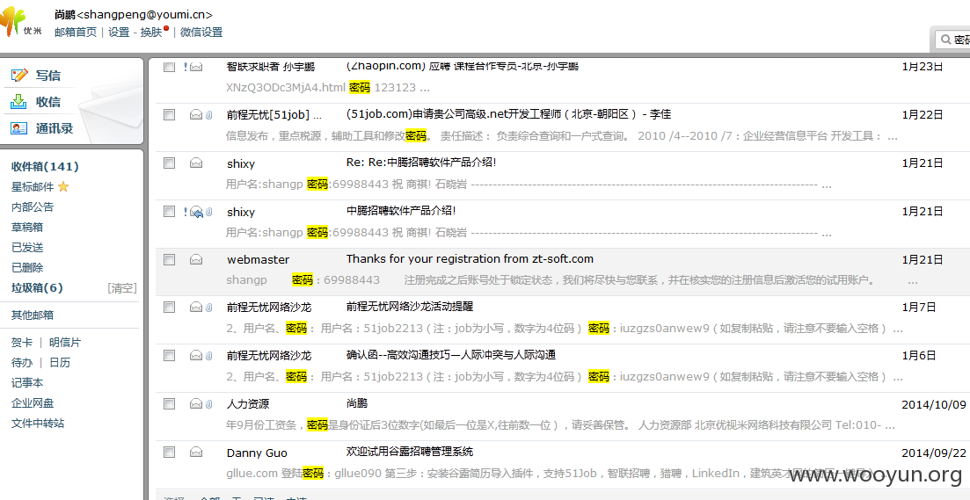Click the magnifier icon in the search box
This screenshot has width=970, height=500.
click(x=945, y=40)
